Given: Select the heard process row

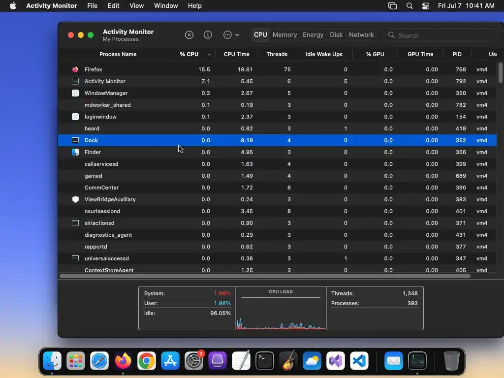Looking at the screenshot, I should click(x=278, y=128).
